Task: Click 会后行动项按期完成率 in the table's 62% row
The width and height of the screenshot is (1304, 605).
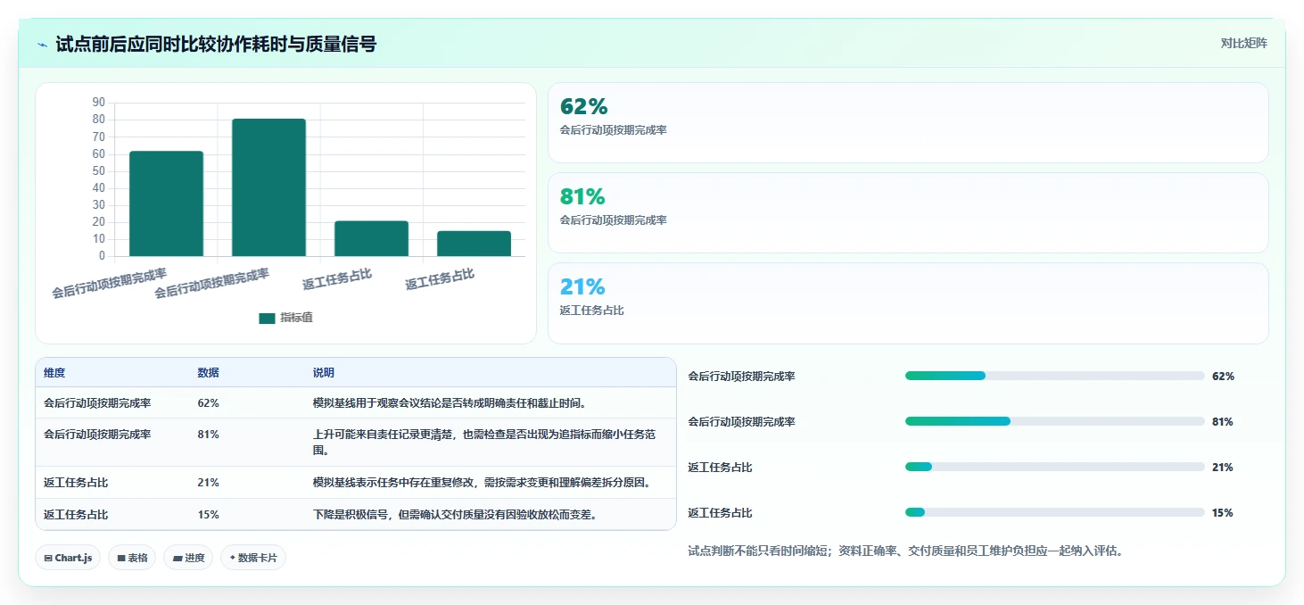Action: [x=97, y=403]
